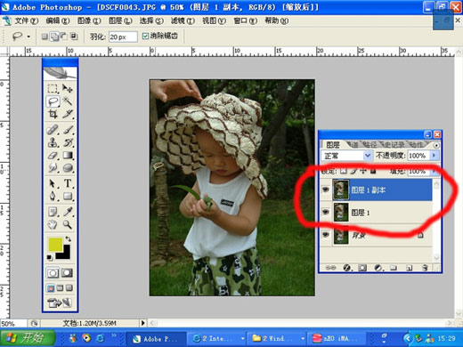This screenshot has height=347, width=463.
Task: Select the Brush tool
Action: tap(68, 130)
